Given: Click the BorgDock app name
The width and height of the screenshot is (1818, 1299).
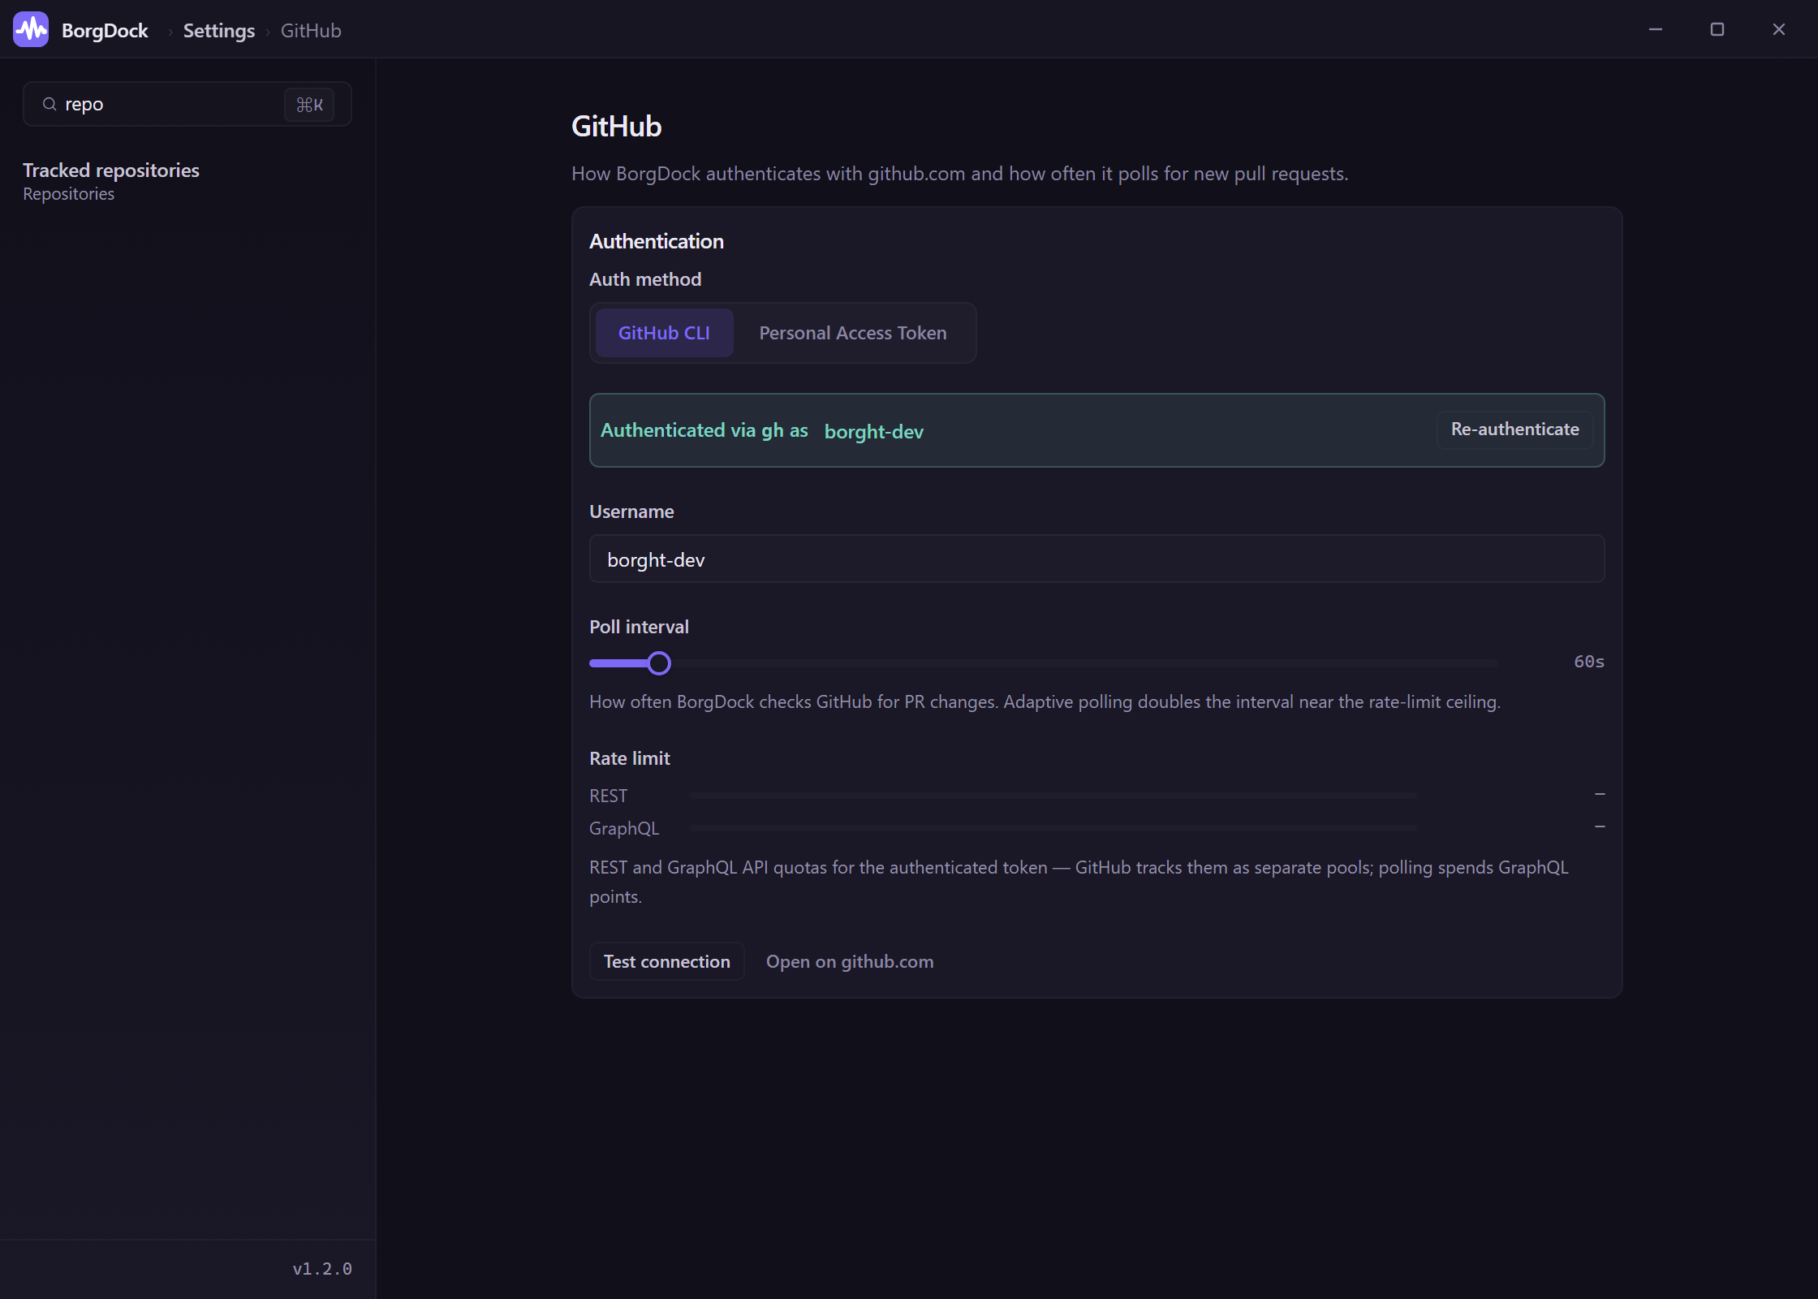Looking at the screenshot, I should pos(105,31).
